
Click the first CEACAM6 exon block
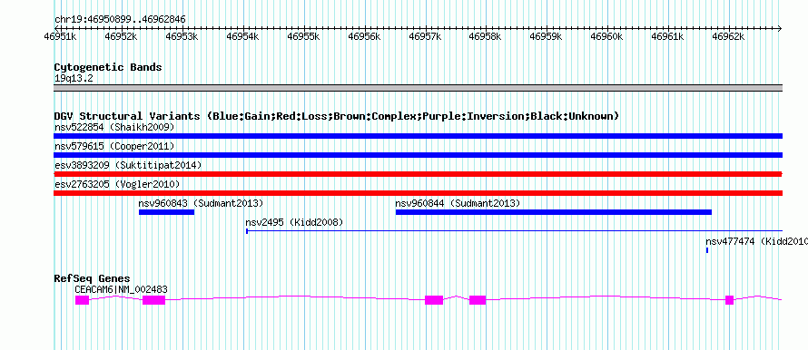point(82,300)
